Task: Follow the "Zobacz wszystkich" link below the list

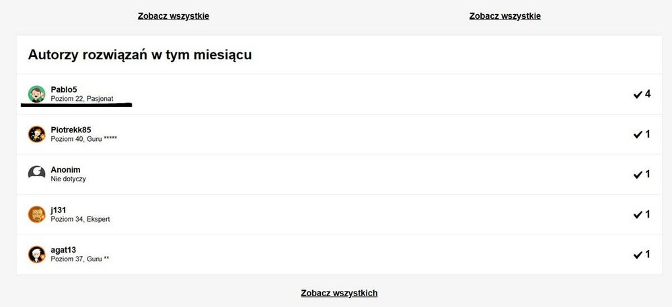Action: click(x=339, y=293)
